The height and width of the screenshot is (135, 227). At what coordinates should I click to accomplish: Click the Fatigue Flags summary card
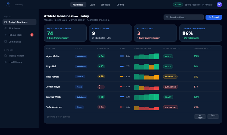(x=156, y=33)
